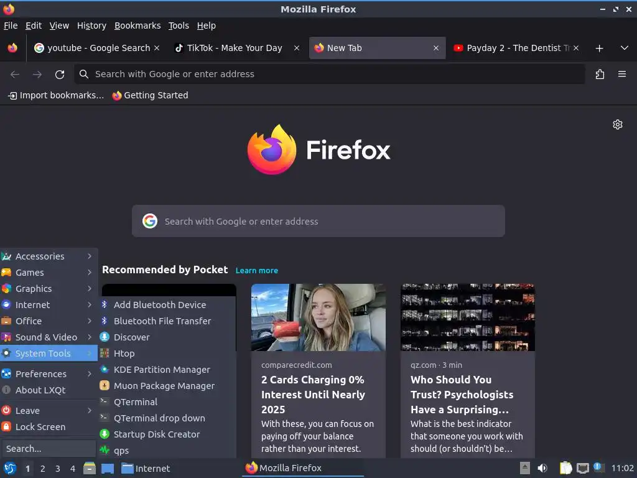Open About LXQt
This screenshot has height=478, width=637.
click(x=49, y=390)
